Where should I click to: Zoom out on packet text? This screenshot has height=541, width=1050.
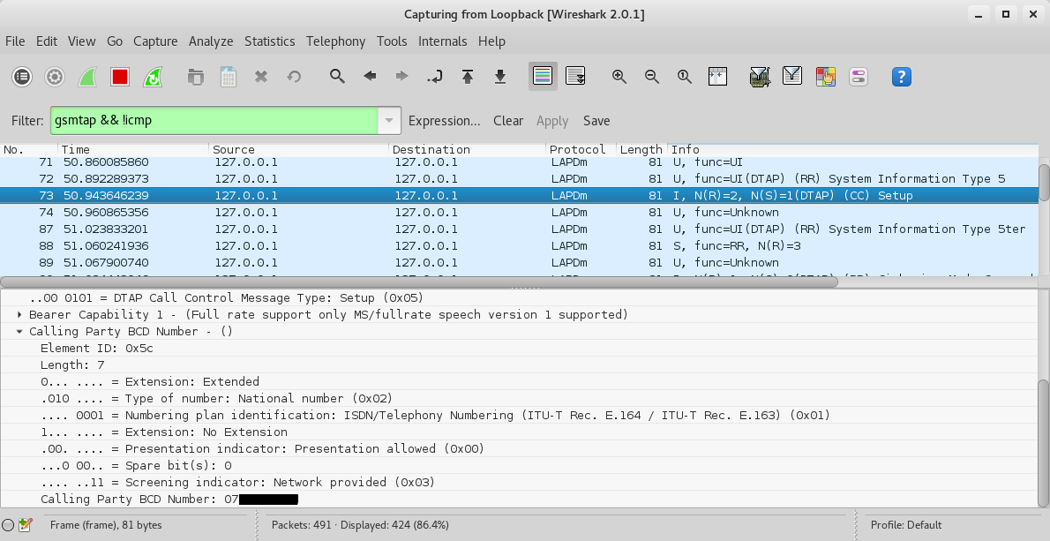[651, 76]
